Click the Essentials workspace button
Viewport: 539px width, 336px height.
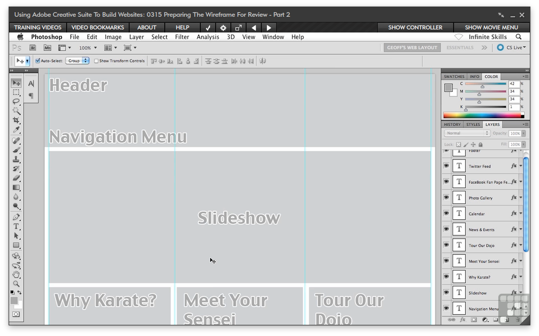460,47
